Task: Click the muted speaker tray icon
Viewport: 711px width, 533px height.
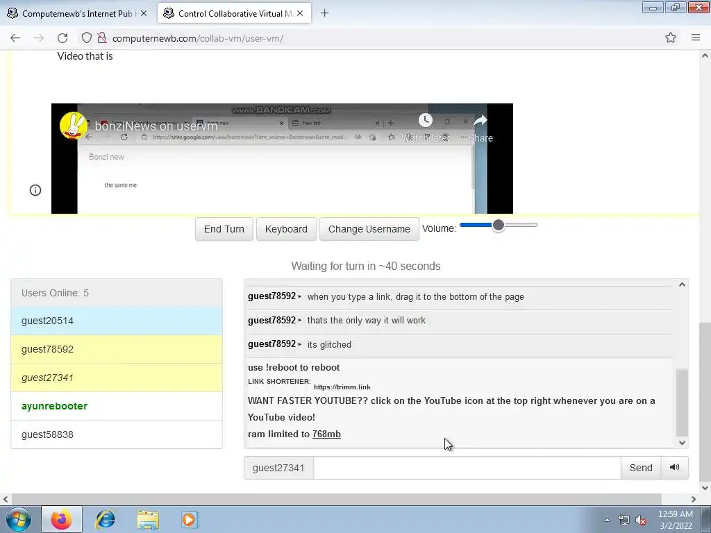Action: coord(641,521)
